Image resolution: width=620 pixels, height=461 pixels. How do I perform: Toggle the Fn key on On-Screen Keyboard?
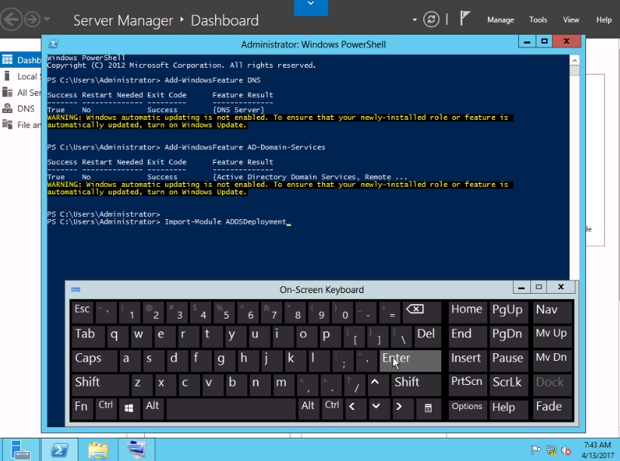(x=82, y=408)
